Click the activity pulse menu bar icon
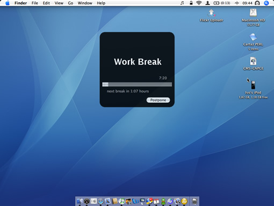This screenshot has width=274, height=206. [237, 3]
